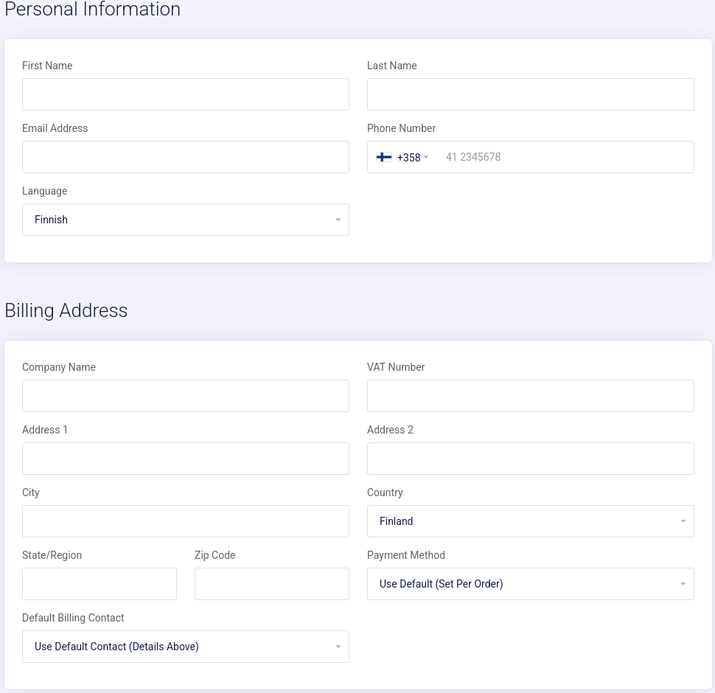
Task: Click the caret arrow in the Country selector
Action: click(683, 521)
